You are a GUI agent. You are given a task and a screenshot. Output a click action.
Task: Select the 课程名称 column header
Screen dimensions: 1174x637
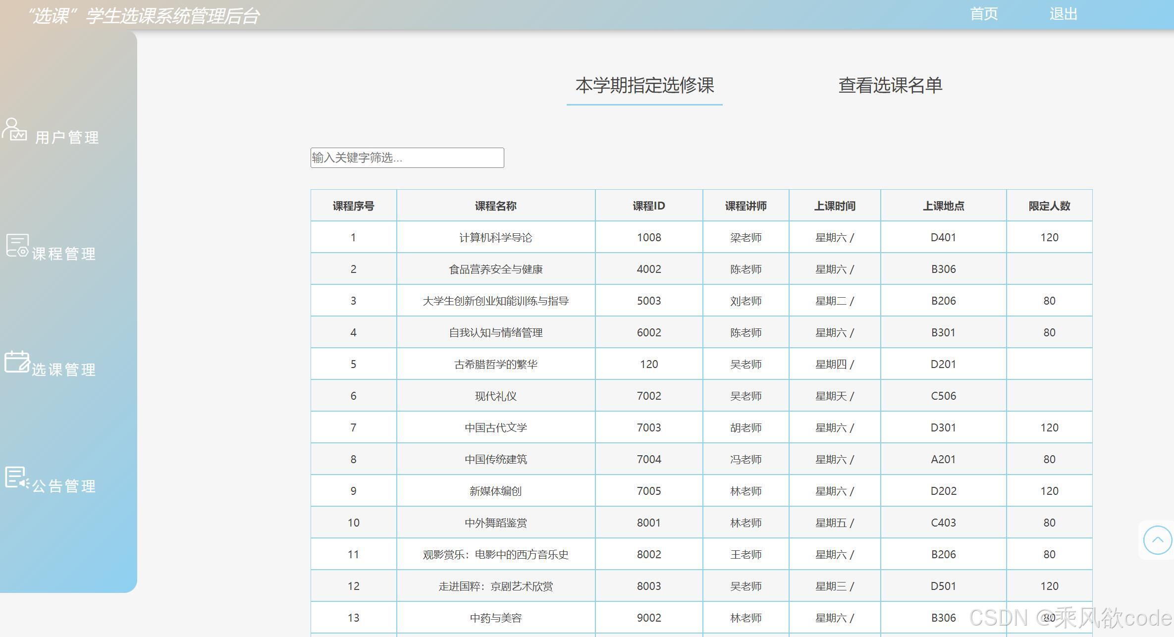495,205
